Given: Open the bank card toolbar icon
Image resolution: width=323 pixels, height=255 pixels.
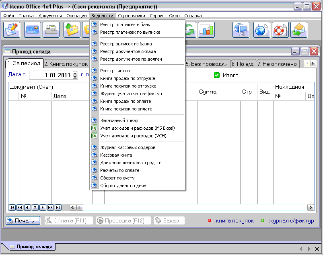Looking at the screenshot, I should (33, 30).
